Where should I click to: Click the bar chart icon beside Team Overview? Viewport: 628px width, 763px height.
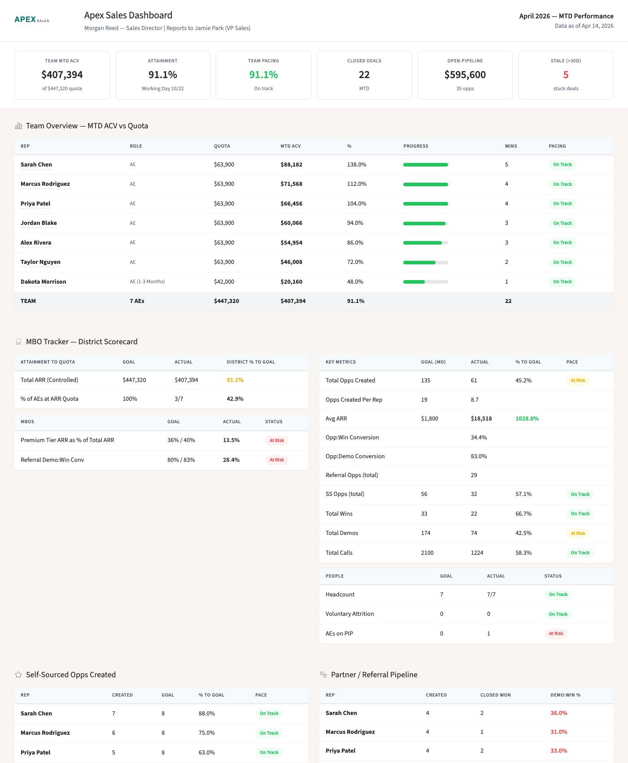(18, 126)
